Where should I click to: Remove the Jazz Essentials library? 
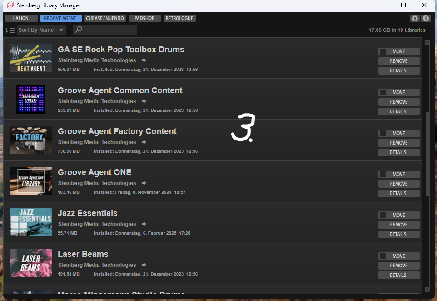point(399,225)
